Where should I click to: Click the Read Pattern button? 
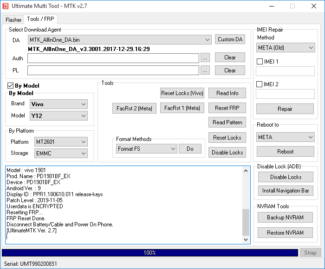227,122
